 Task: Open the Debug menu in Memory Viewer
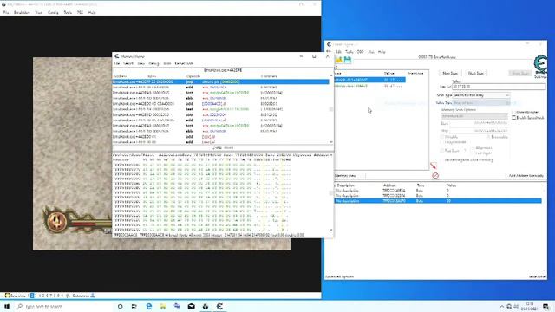pos(153,63)
